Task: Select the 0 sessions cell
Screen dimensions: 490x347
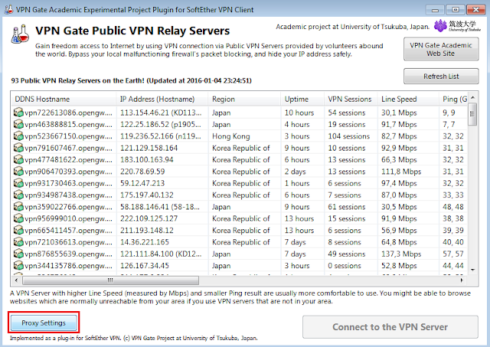Action: click(x=345, y=266)
